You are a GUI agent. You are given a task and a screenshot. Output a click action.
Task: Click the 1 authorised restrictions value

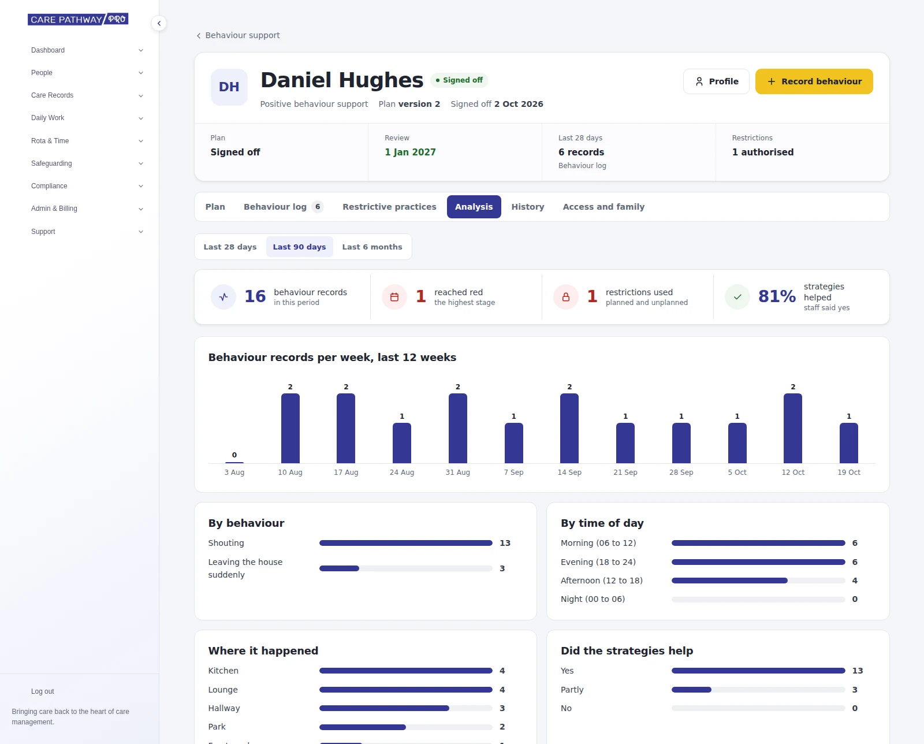pyautogui.click(x=763, y=152)
